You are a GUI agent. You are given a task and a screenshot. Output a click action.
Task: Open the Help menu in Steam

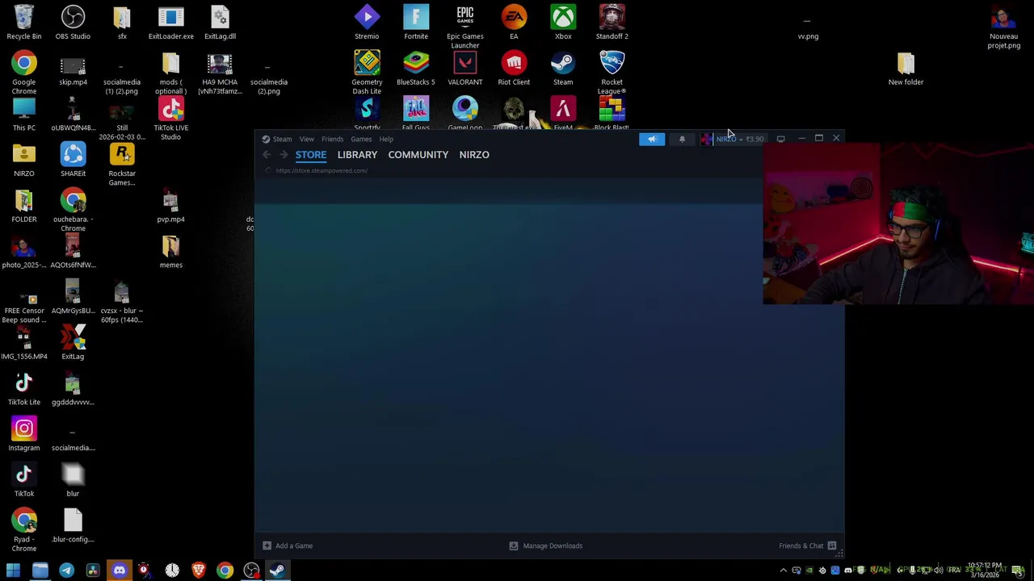click(386, 139)
